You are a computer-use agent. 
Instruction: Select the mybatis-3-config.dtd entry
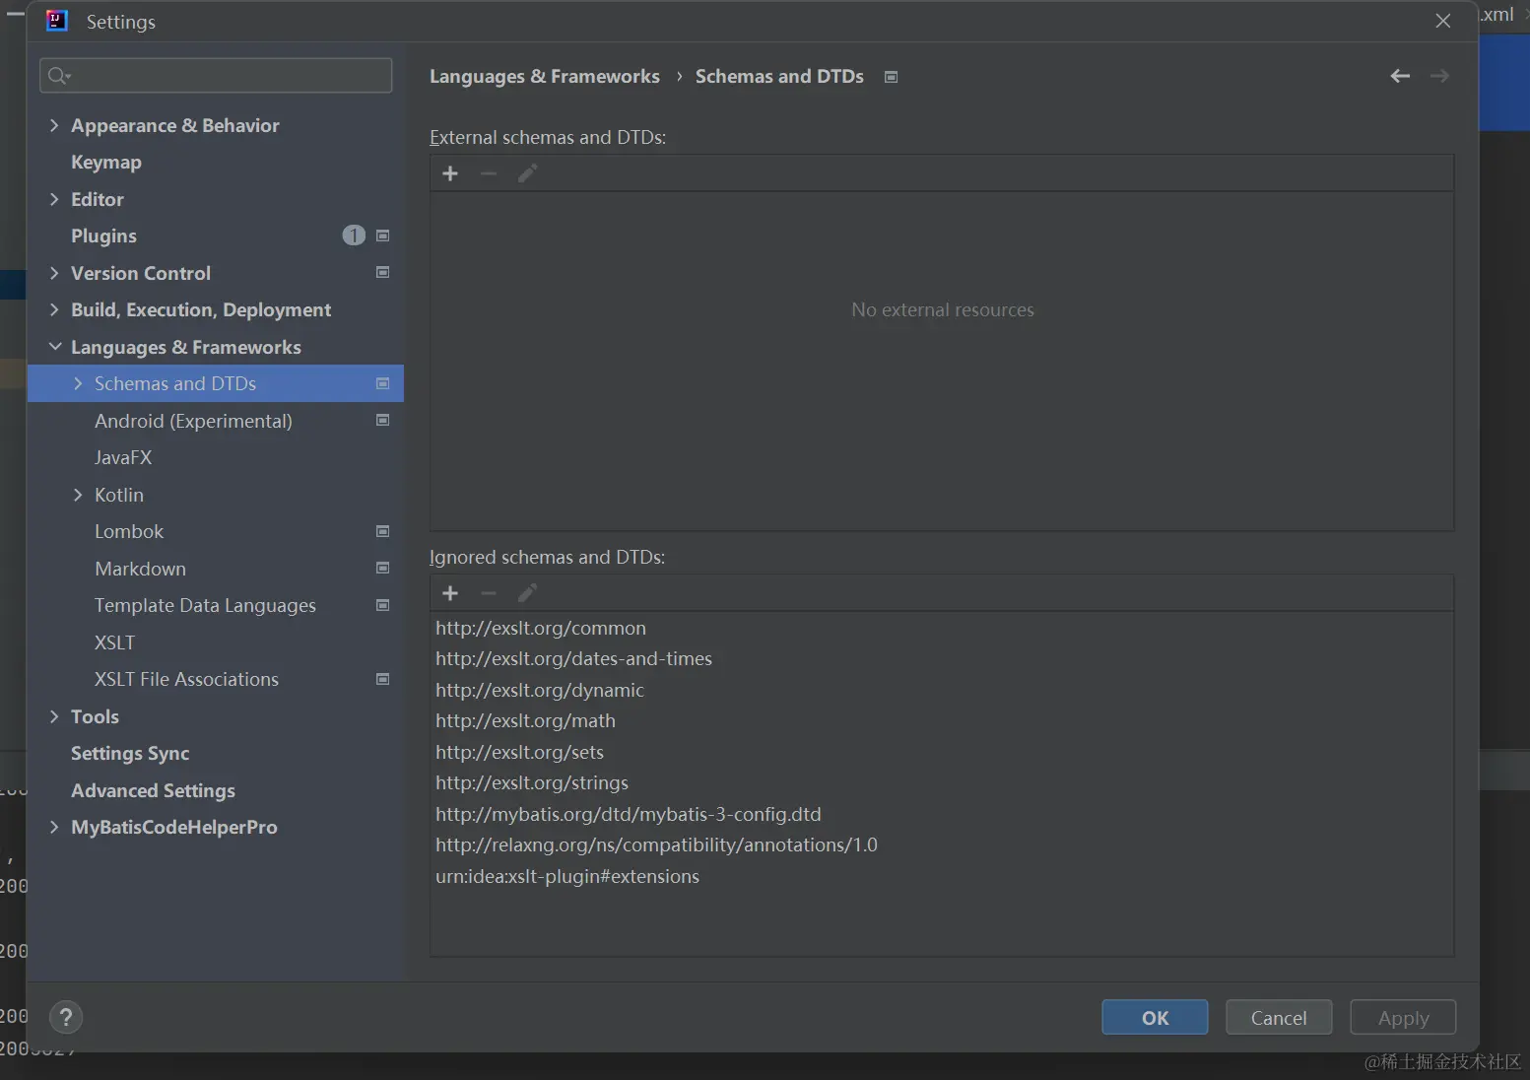(942, 814)
